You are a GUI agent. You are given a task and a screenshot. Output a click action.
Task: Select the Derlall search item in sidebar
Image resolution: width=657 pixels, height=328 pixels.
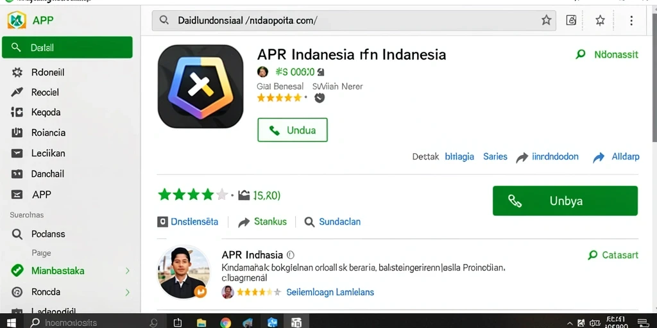tap(67, 47)
